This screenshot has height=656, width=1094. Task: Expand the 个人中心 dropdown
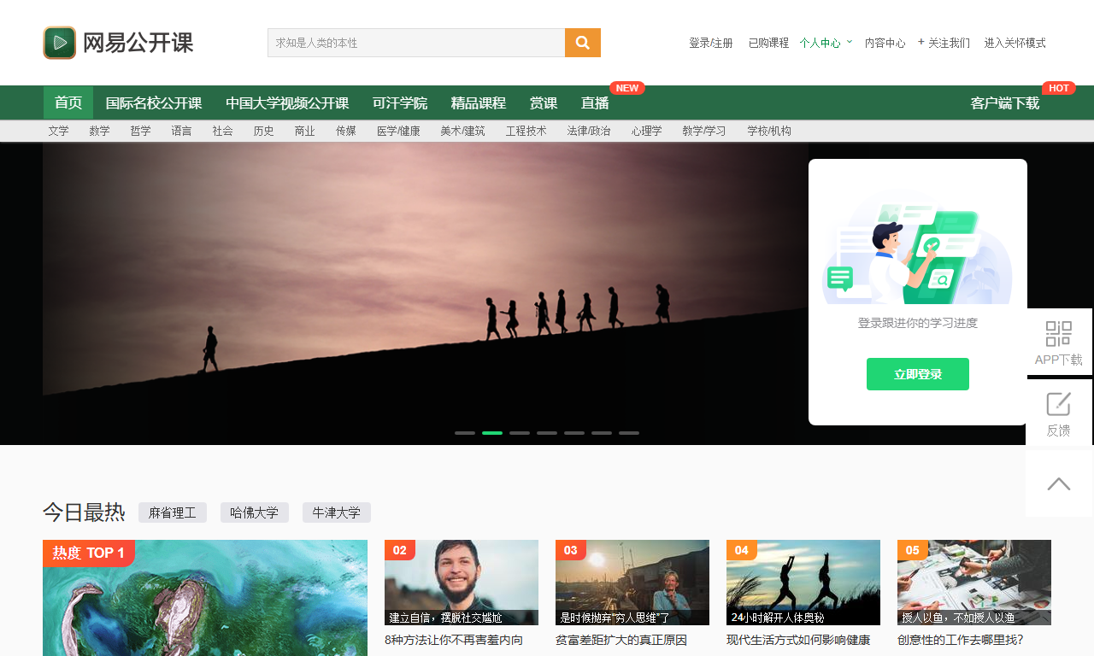click(x=826, y=43)
